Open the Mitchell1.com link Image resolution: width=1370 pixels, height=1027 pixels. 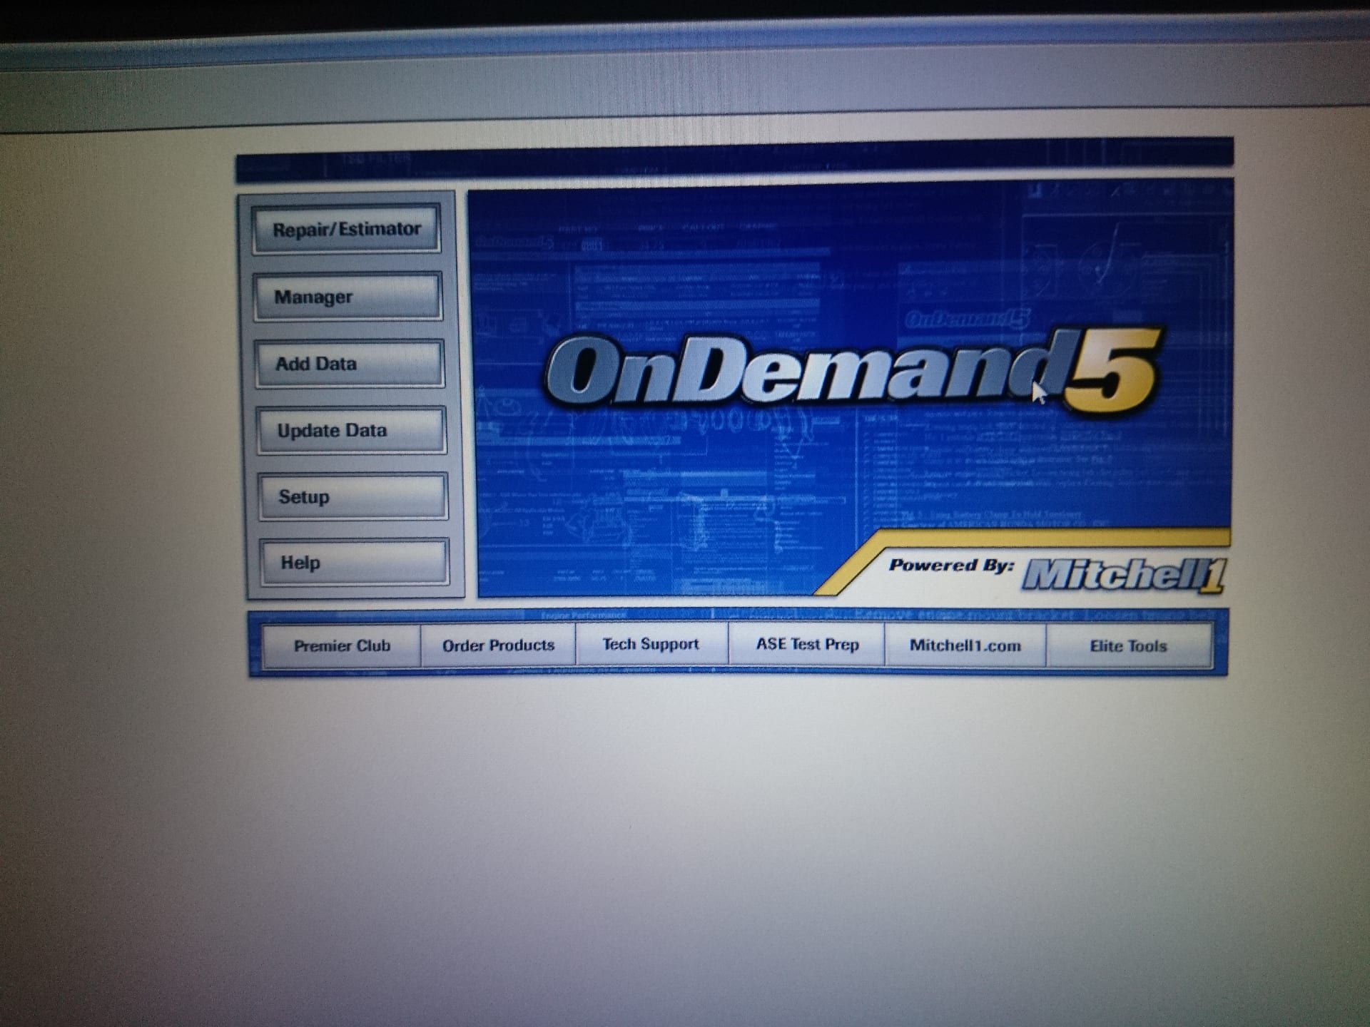coord(965,645)
